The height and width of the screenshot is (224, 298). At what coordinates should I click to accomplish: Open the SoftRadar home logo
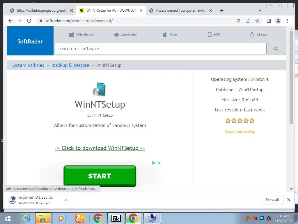coord(30,41)
